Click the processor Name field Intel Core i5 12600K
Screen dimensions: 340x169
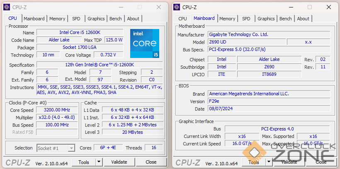click(x=80, y=32)
